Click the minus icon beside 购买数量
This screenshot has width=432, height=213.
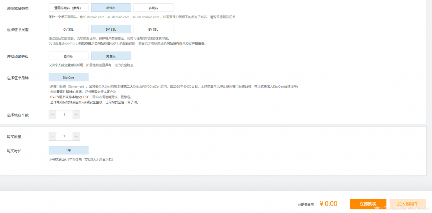point(52,136)
